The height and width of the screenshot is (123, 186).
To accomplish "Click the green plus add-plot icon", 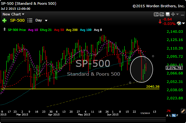I will click(4, 20).
